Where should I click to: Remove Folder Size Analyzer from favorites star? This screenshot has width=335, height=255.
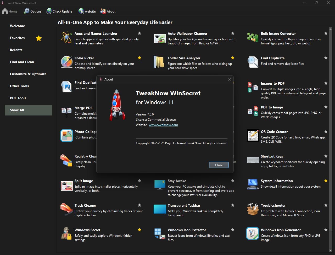click(233, 58)
